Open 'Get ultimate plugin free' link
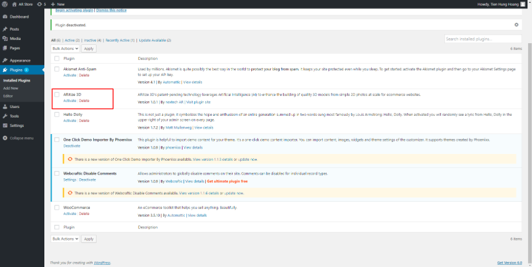 click(227, 182)
